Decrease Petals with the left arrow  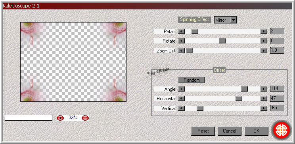click(x=181, y=31)
